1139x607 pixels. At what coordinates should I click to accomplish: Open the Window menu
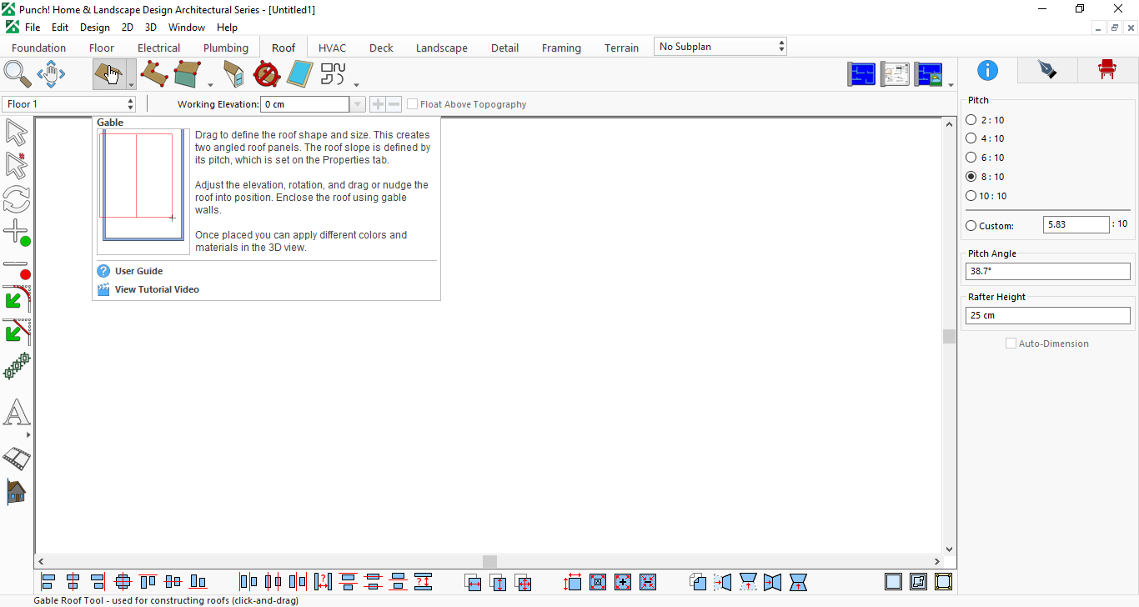(187, 28)
